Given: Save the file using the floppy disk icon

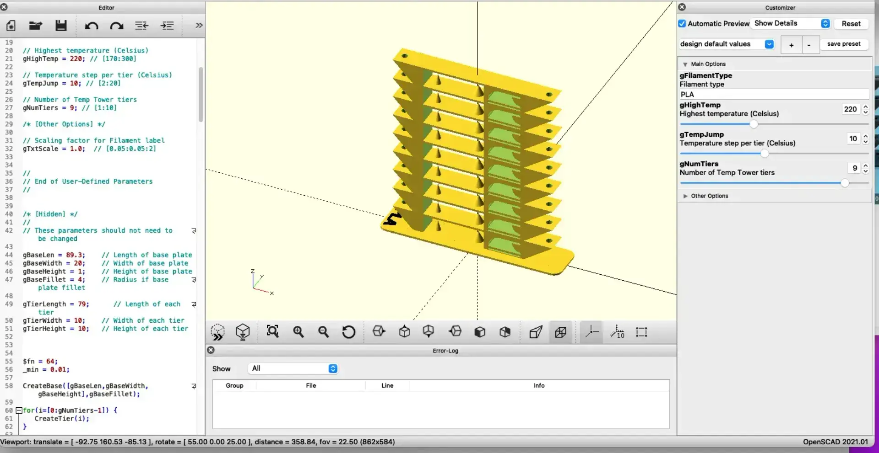Looking at the screenshot, I should [x=61, y=26].
